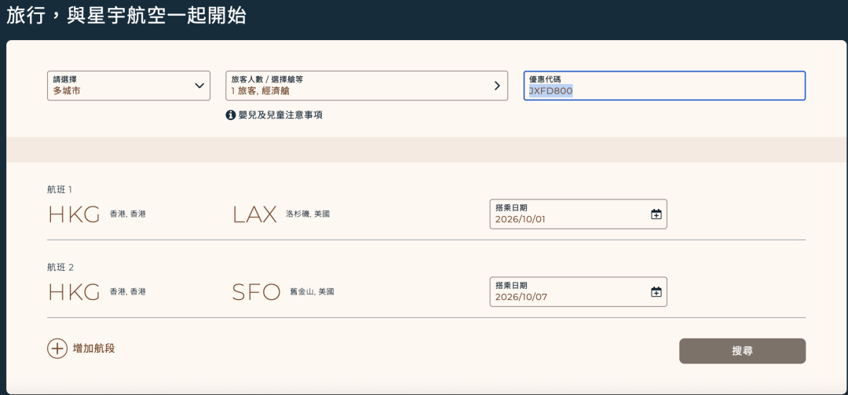Click 舊金山, 美國 city label
Image resolution: width=848 pixels, height=395 pixels.
(312, 291)
